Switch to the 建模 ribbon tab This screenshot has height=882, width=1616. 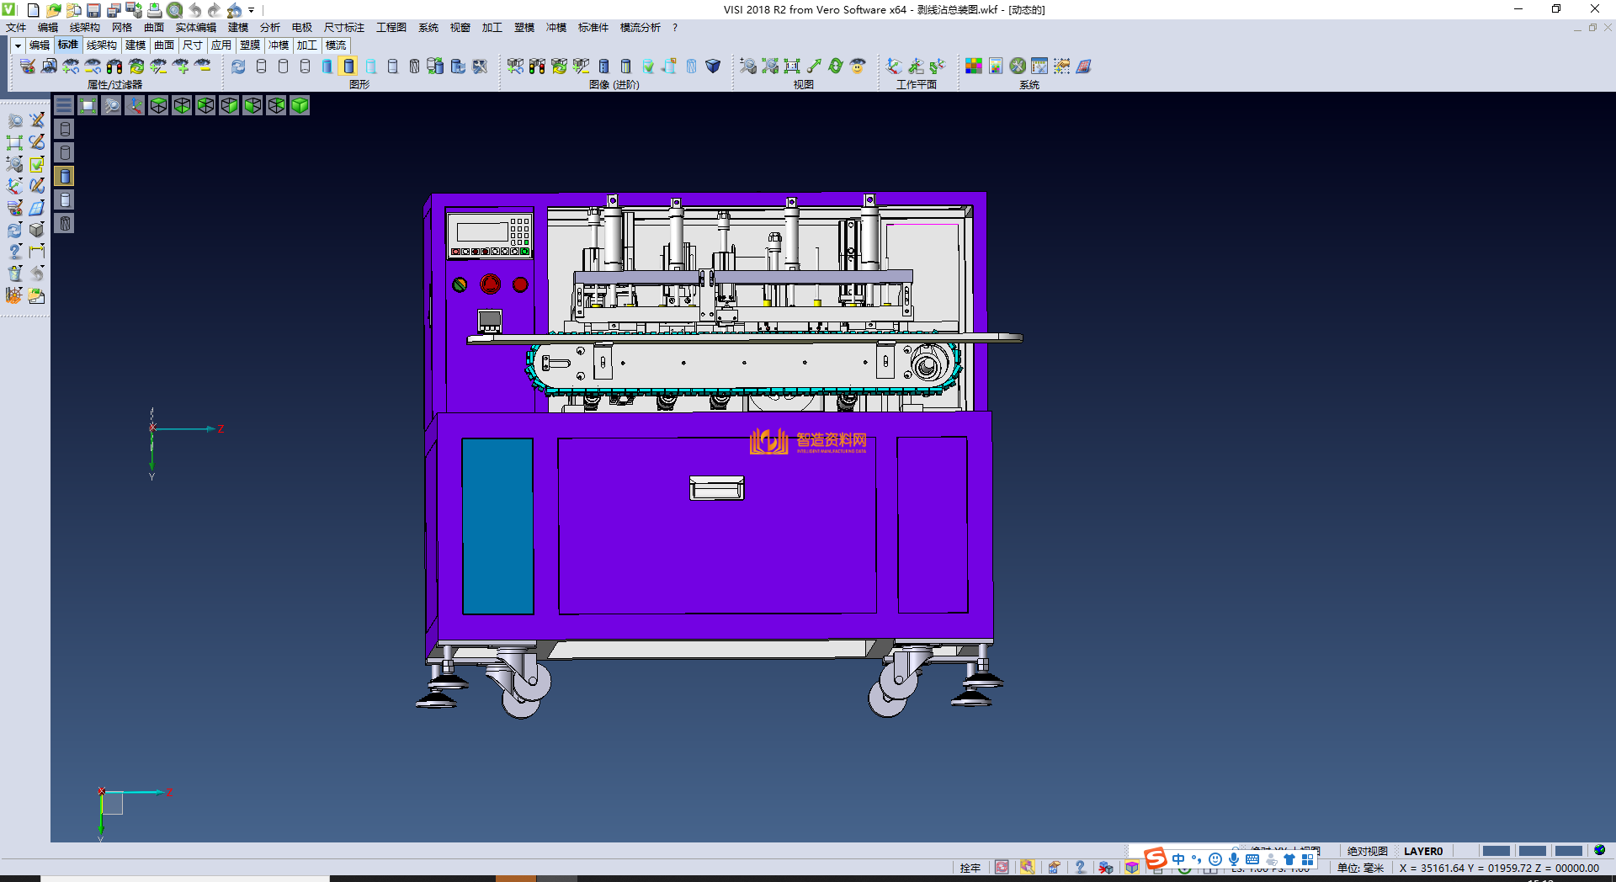point(136,45)
